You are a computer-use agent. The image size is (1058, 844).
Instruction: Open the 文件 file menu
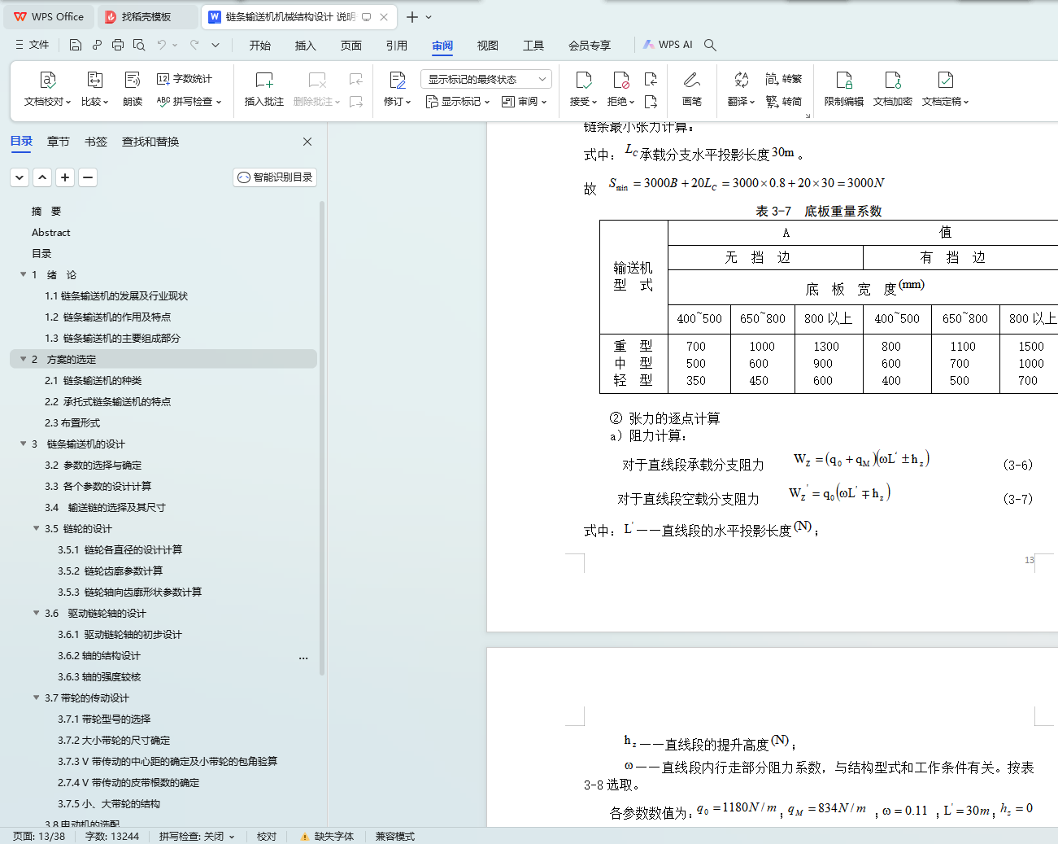33,45
